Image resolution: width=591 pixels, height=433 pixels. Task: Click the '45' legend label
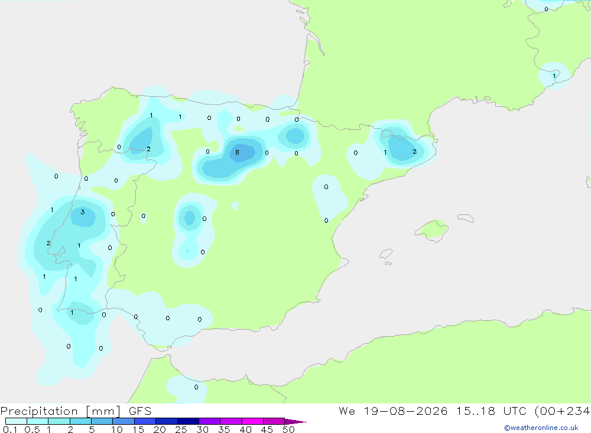tap(267, 429)
